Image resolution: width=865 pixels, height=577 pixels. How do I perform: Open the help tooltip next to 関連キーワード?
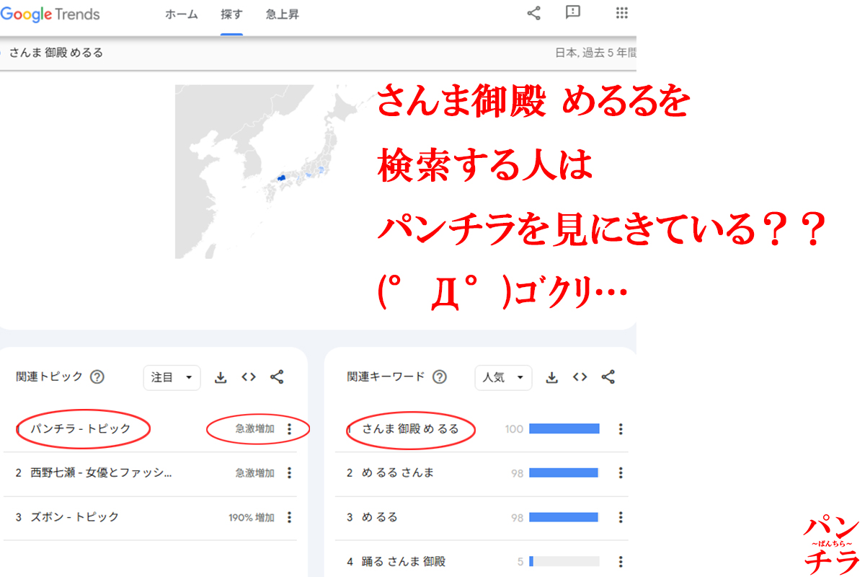click(x=438, y=376)
